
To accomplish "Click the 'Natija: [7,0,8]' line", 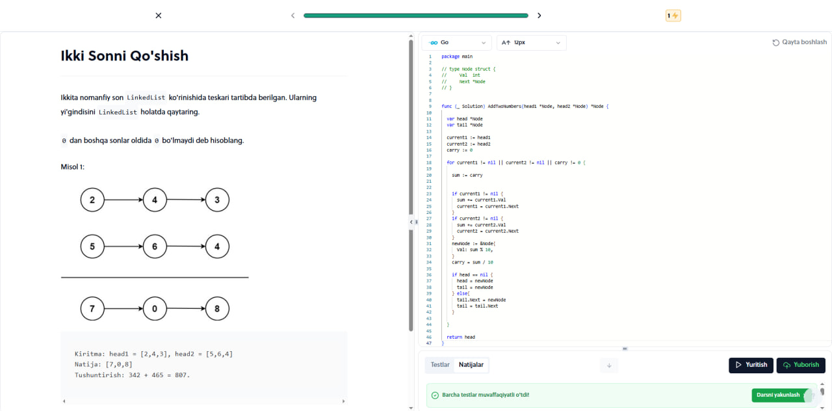I will tap(104, 364).
